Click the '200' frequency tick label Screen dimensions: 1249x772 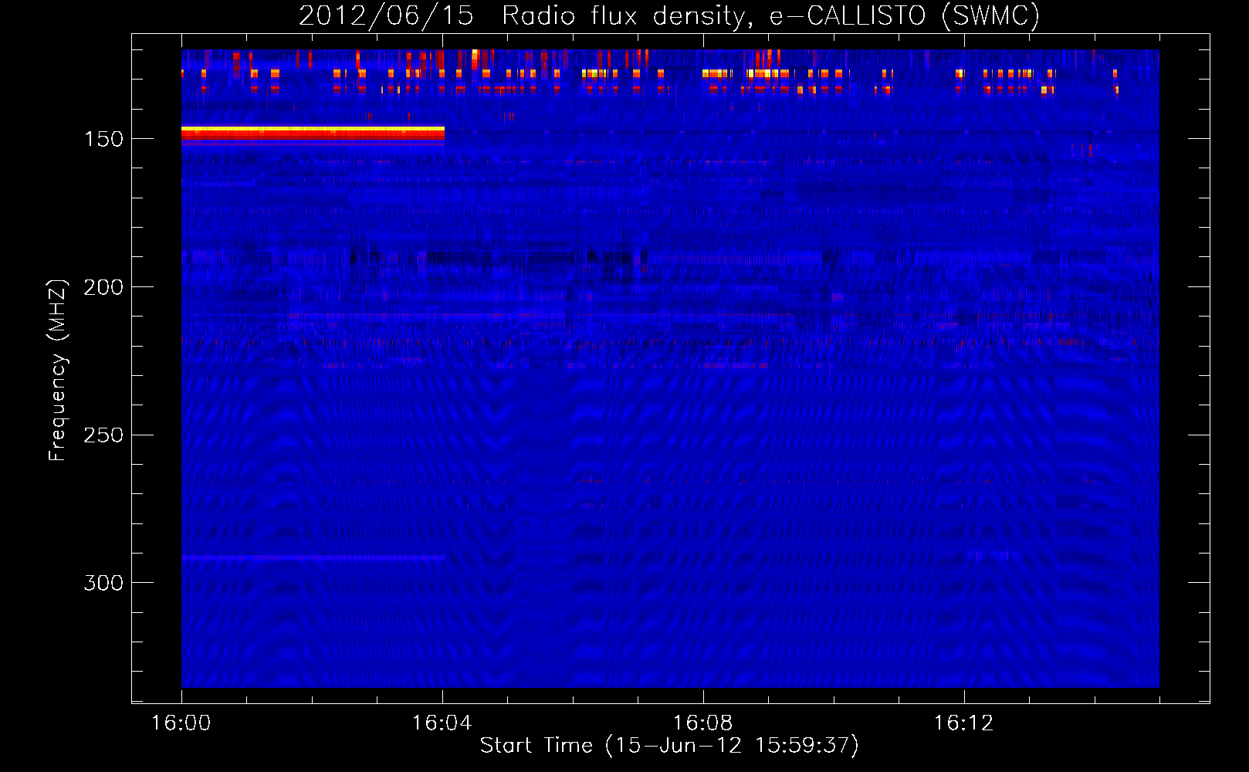[104, 287]
